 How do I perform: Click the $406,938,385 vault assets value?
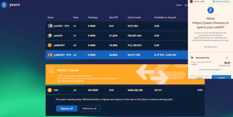[x=135, y=90]
